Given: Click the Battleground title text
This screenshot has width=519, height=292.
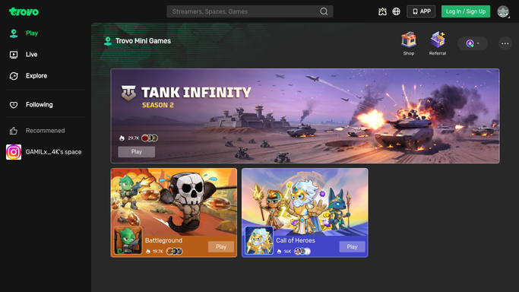Looking at the screenshot, I should pos(163,240).
